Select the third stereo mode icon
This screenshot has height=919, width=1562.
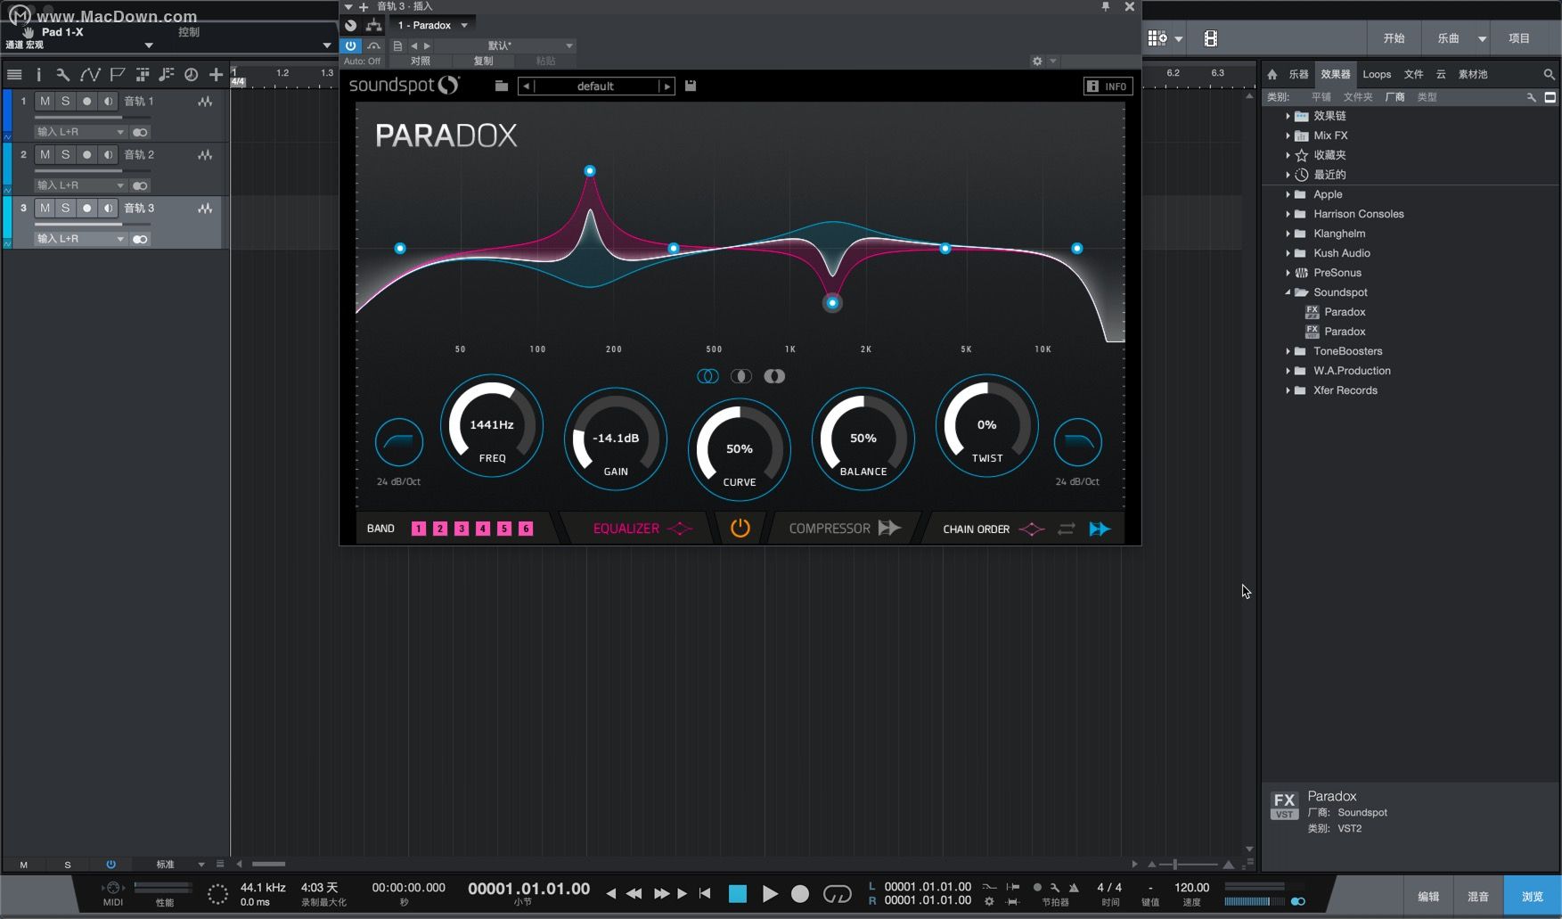click(x=774, y=376)
